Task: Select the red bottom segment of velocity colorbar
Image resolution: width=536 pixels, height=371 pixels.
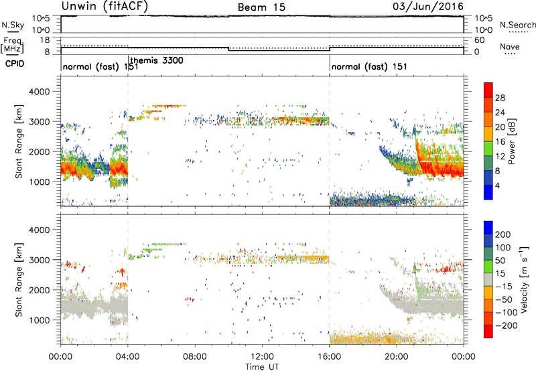Action: pyautogui.click(x=488, y=331)
